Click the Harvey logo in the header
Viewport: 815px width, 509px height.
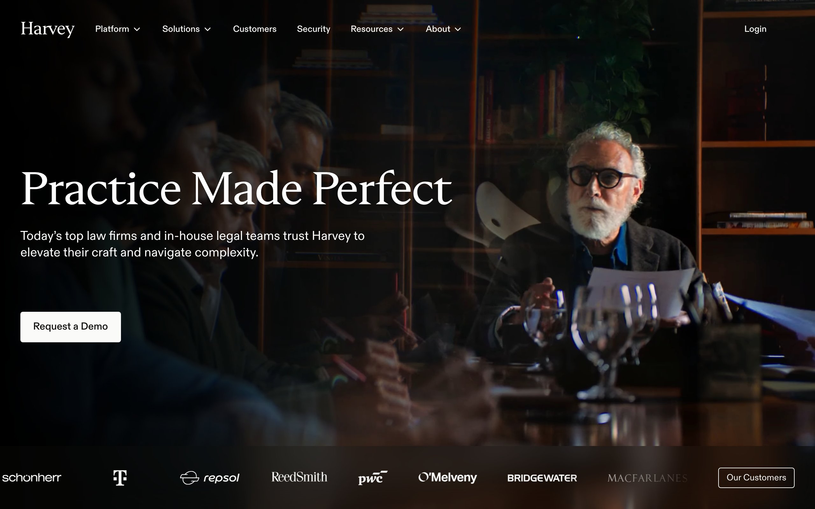(x=47, y=29)
